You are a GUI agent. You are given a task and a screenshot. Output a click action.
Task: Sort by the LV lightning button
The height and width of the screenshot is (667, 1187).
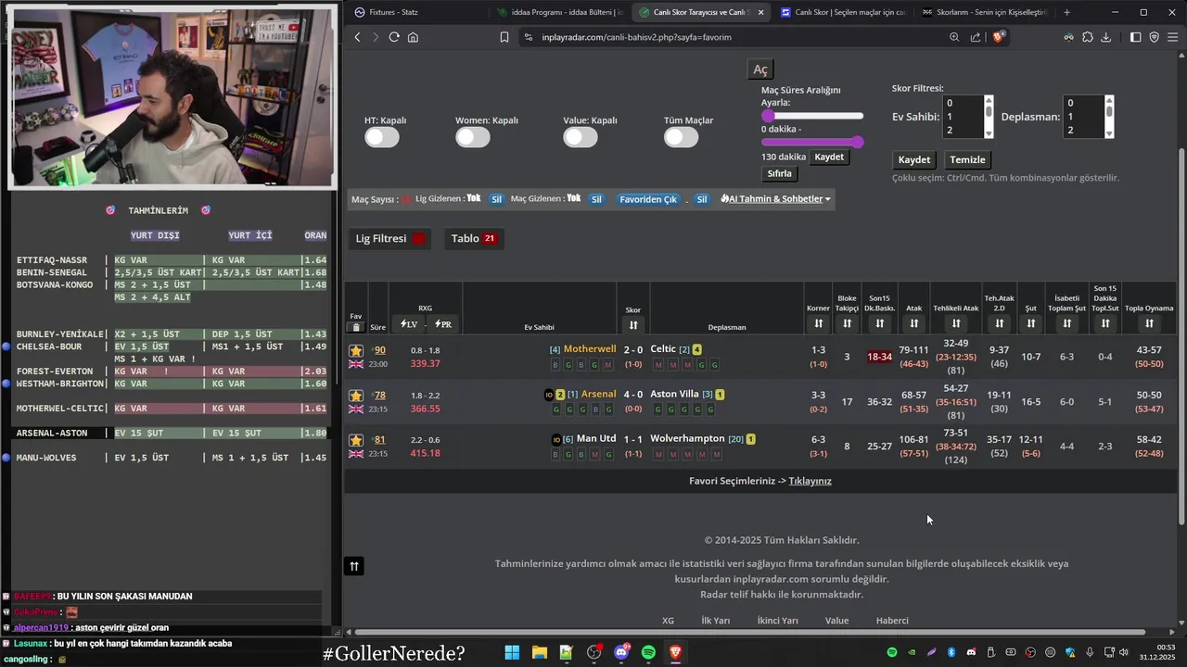pyautogui.click(x=408, y=324)
